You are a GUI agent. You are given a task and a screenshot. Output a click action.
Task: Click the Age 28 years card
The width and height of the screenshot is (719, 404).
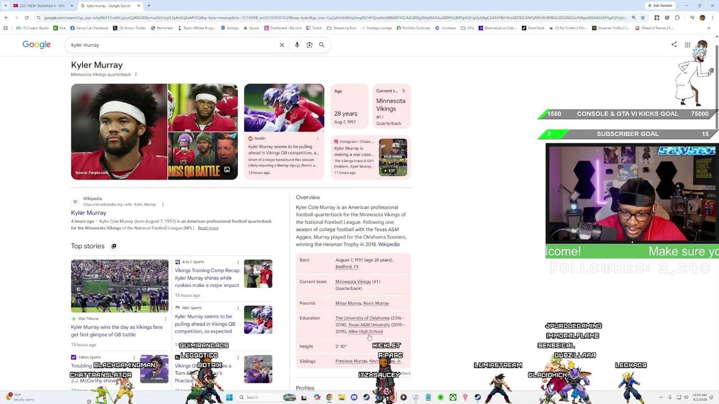click(349, 107)
